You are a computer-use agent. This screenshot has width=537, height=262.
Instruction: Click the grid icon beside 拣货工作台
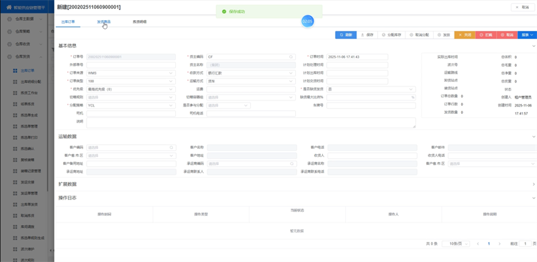click(x=15, y=93)
